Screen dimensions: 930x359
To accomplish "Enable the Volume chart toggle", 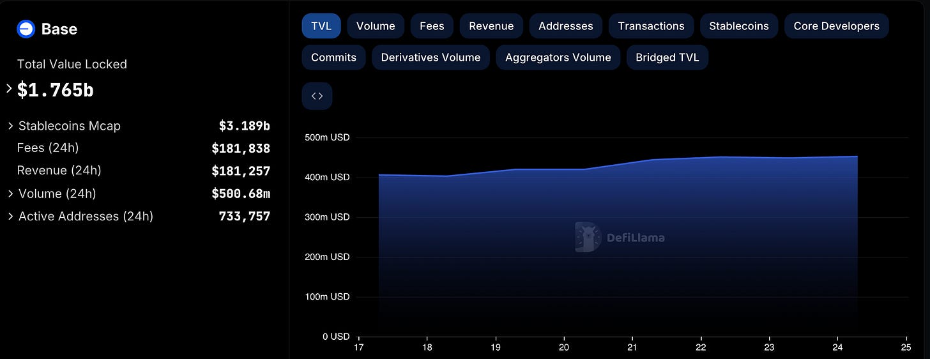I will click(376, 26).
